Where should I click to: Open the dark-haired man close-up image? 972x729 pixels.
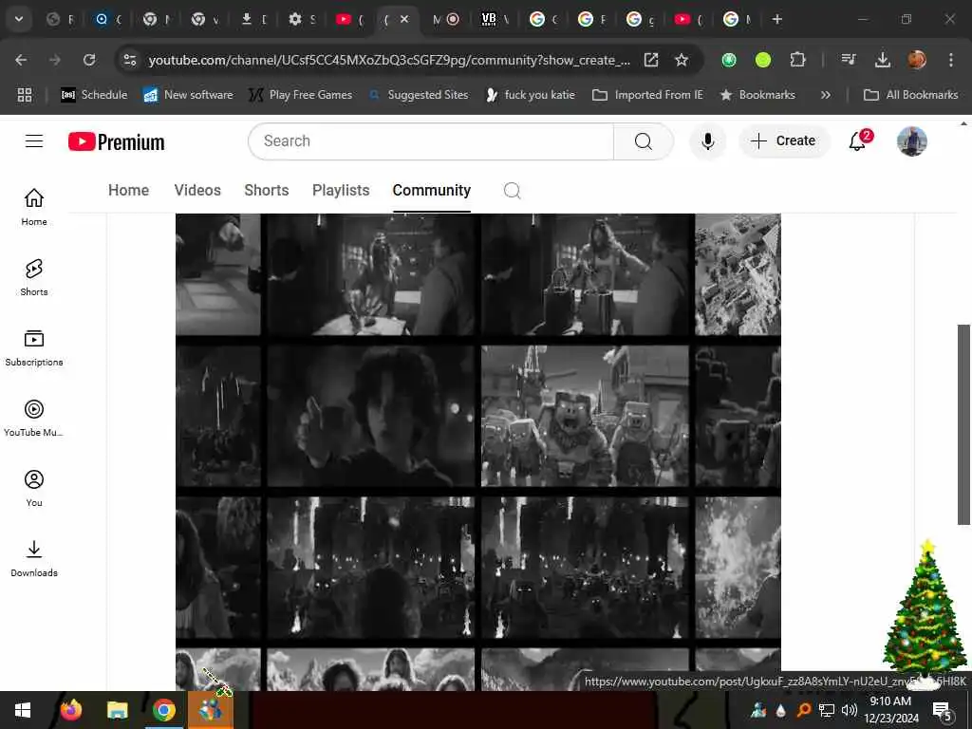click(371, 416)
